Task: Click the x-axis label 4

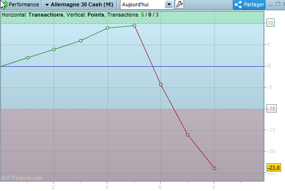Action: 107,187
